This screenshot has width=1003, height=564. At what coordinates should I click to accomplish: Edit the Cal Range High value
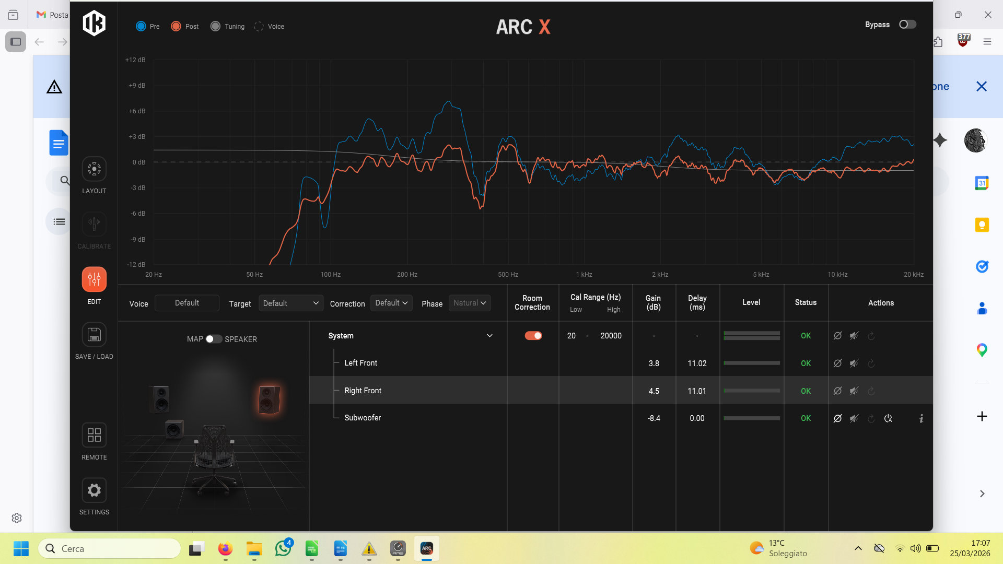[611, 336]
